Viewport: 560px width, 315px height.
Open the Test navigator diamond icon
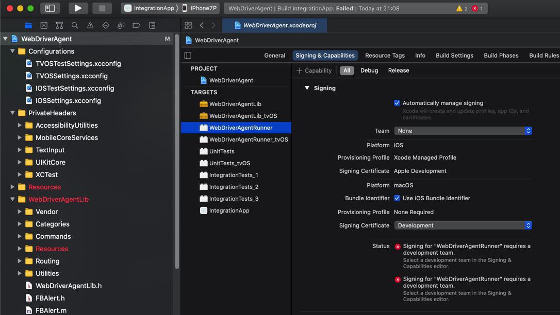[x=106, y=25]
